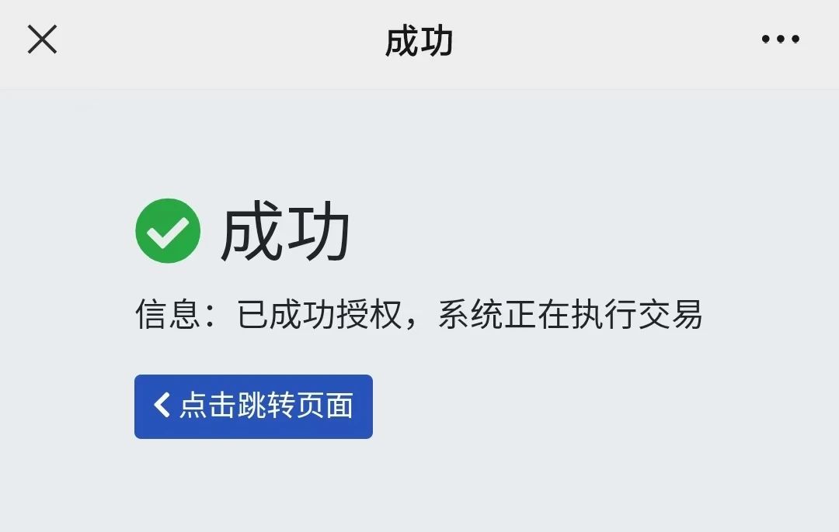This screenshot has height=532, width=839.
Task: Tap the left chevron inside the blue button
Action: tap(162, 405)
